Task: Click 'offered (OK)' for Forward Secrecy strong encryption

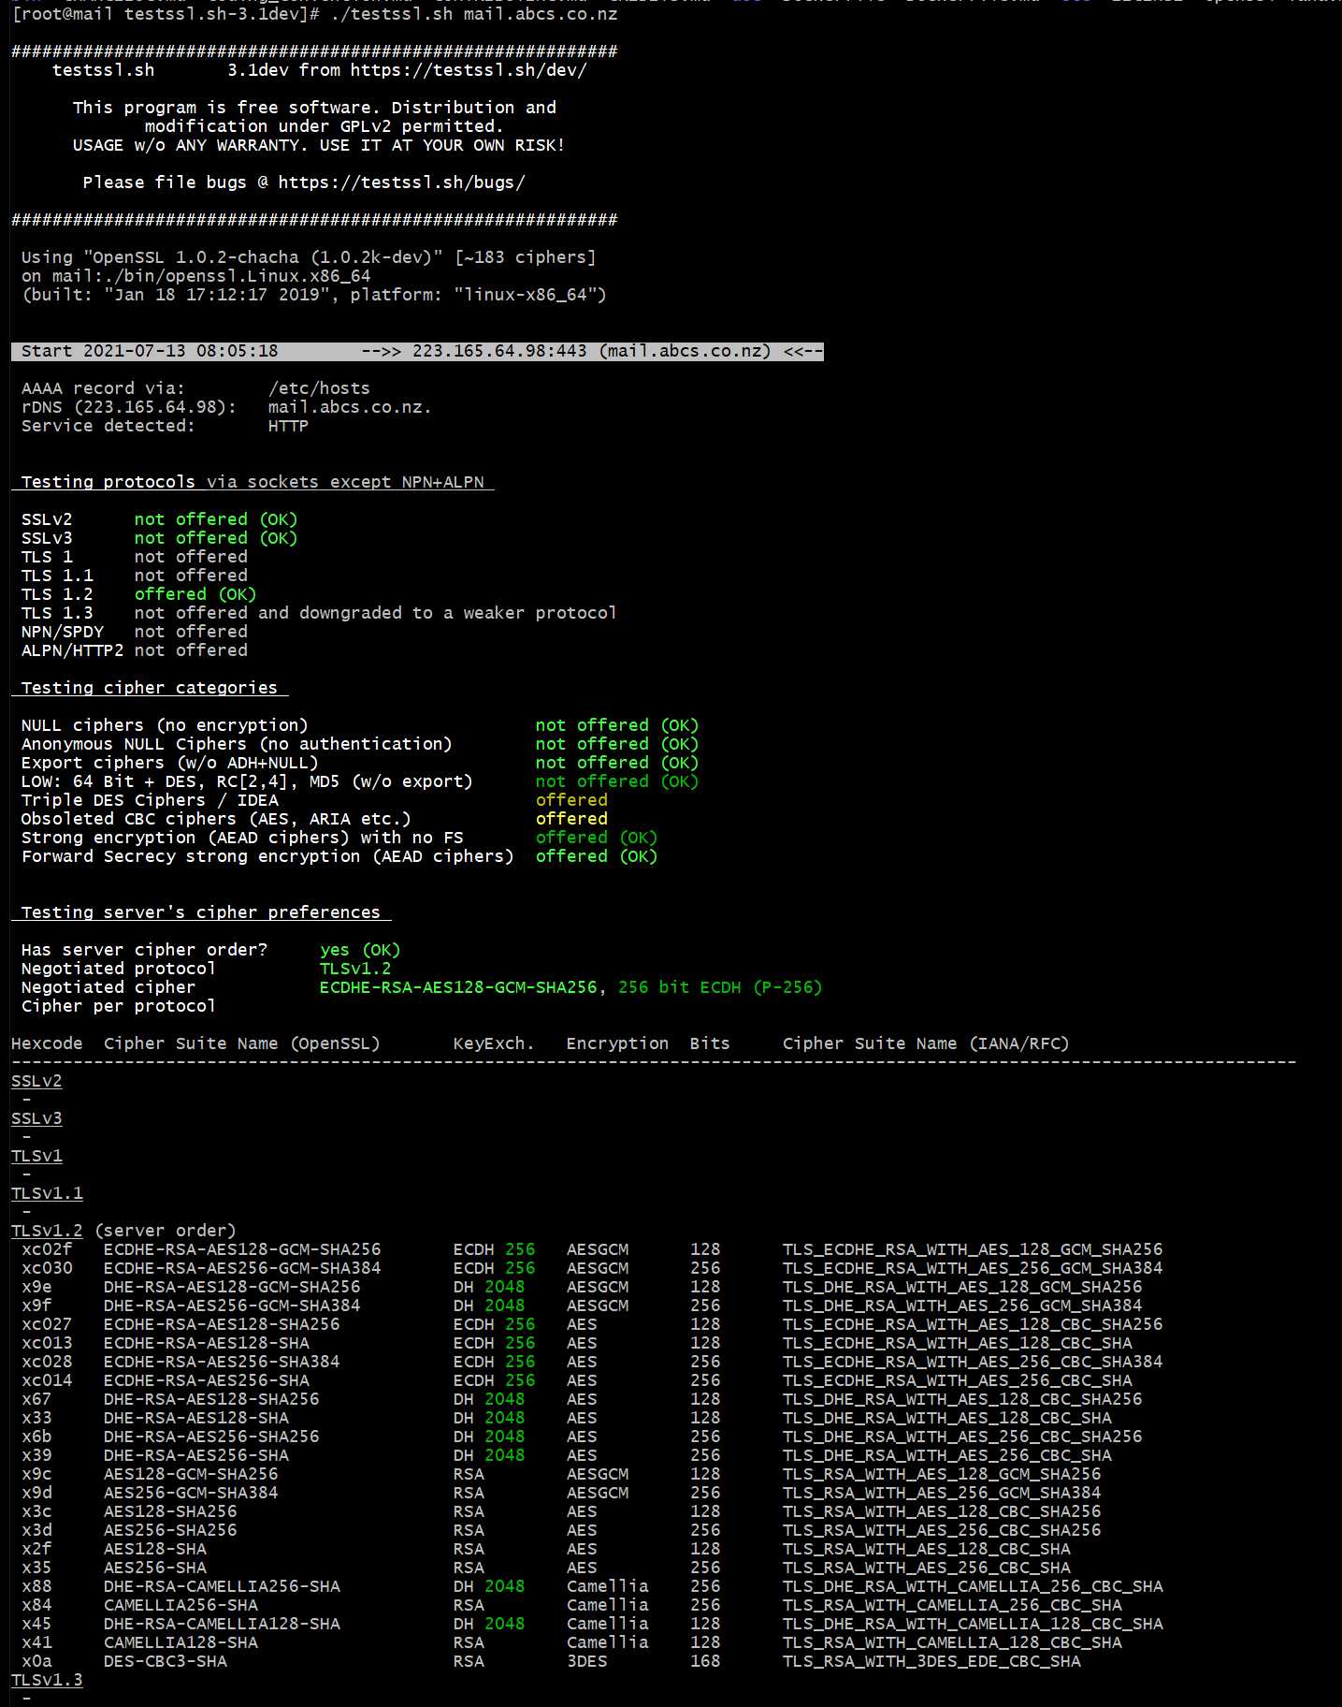Action: point(597,856)
